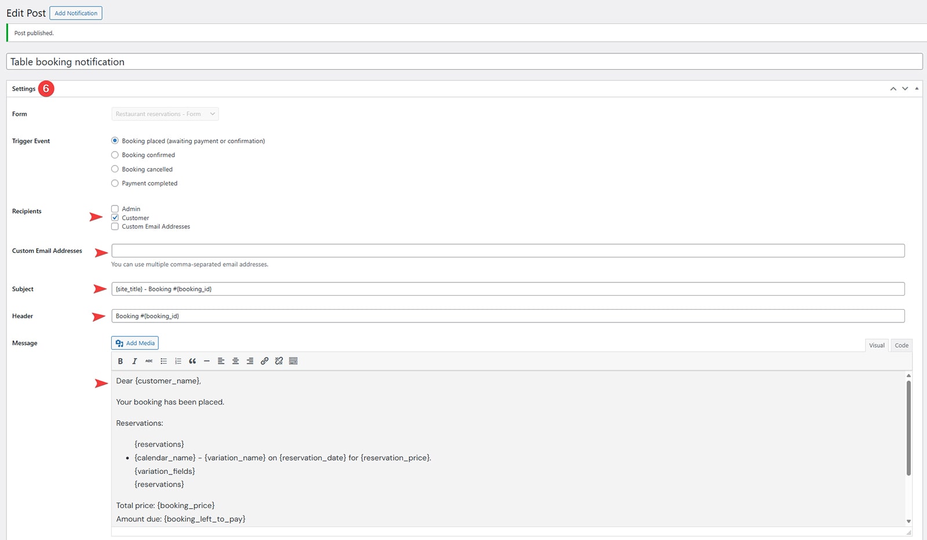This screenshot has width=927, height=540.
Task: Select the Payment completed trigger event
Action: [115, 183]
